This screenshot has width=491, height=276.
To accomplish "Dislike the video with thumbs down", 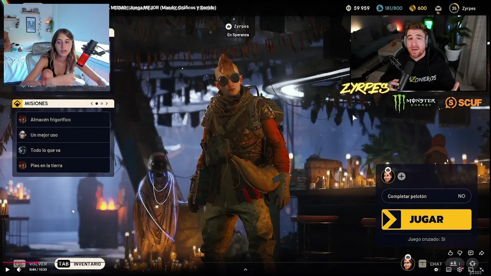I will point(460,253).
